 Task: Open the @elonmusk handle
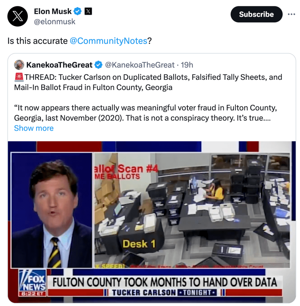pos(54,22)
